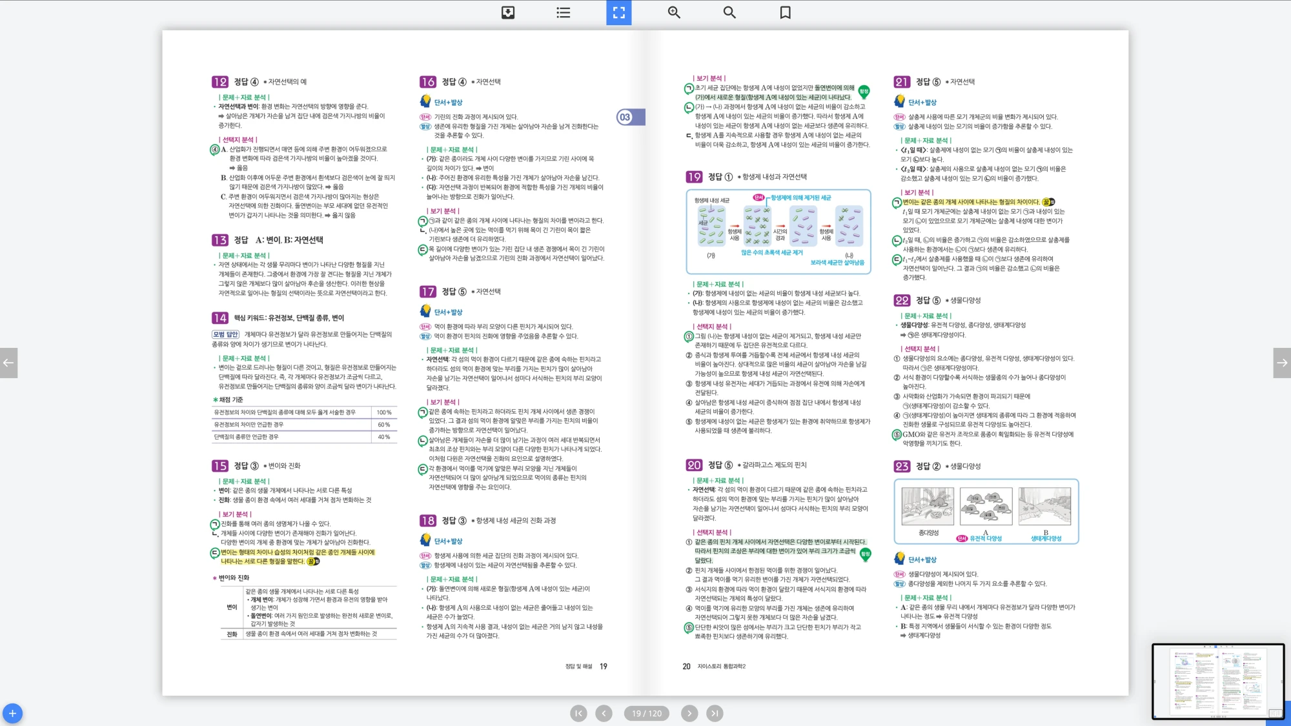Click the page preview thumbnail bottom-right
The image size is (1291, 726).
[x=1217, y=681]
